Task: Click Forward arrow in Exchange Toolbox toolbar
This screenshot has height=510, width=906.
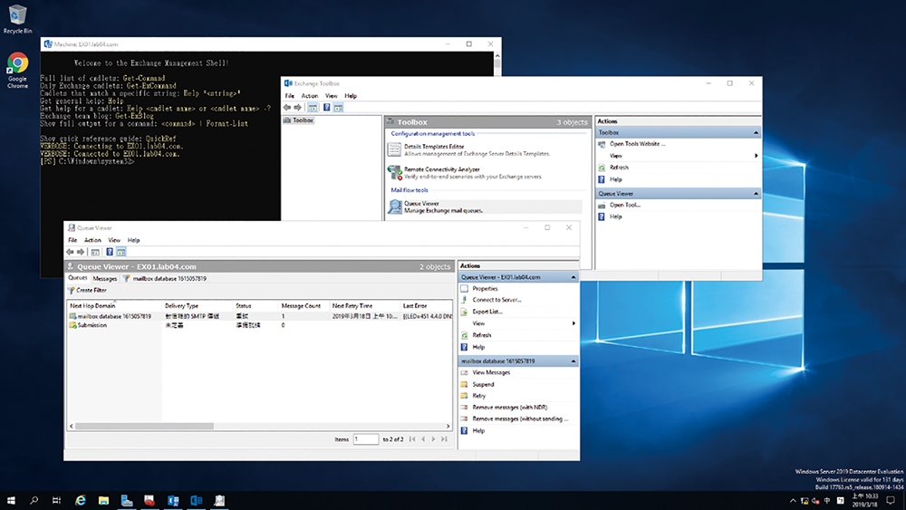Action: coord(297,108)
